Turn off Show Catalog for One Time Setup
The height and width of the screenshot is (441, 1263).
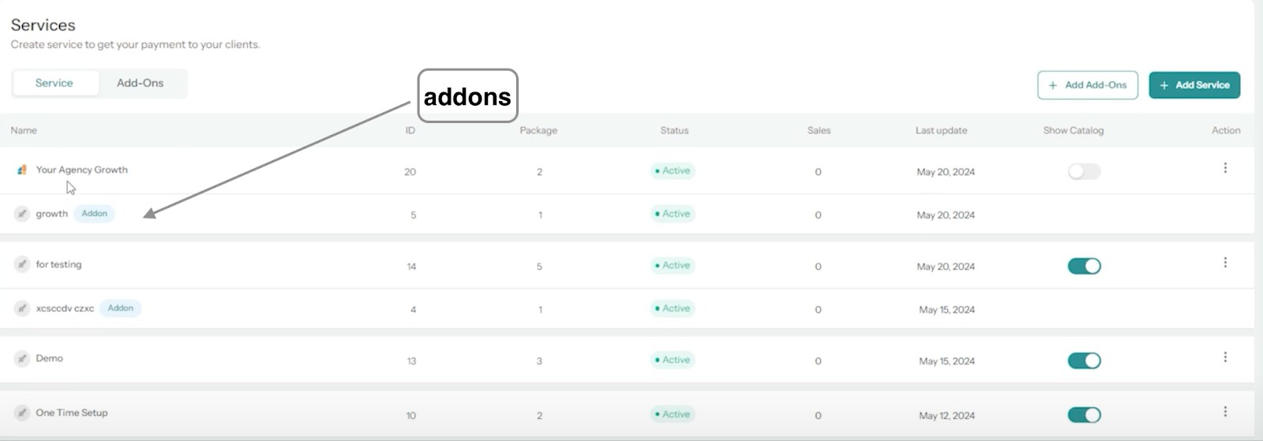tap(1084, 415)
